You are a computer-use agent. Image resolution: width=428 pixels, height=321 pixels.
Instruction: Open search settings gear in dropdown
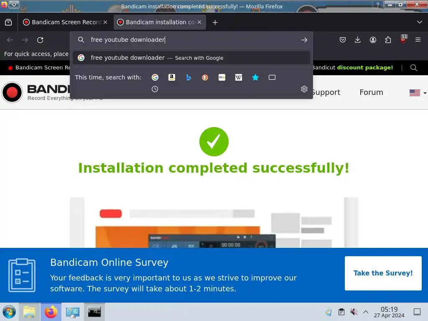(x=304, y=89)
